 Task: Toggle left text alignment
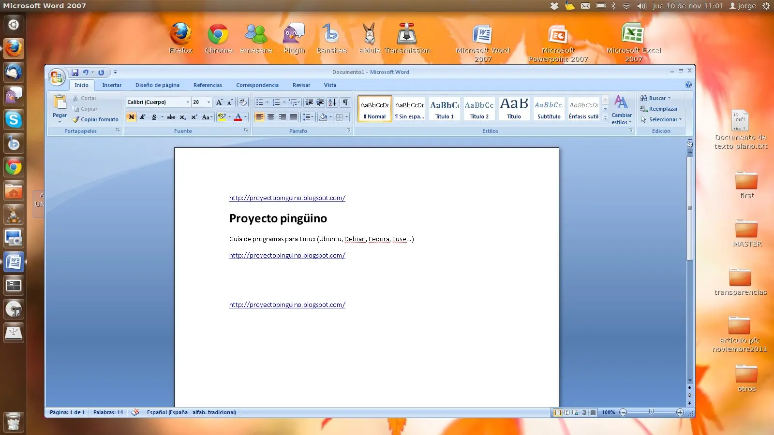[260, 117]
